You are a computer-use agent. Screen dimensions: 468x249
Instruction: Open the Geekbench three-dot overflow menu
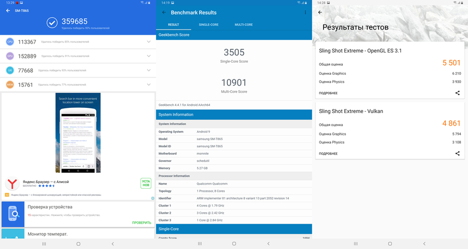tap(305, 12)
